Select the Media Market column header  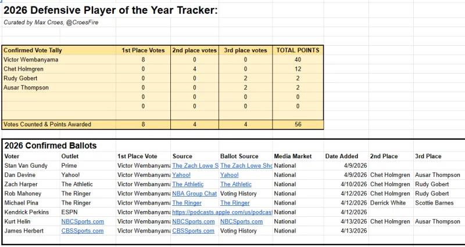(293, 156)
